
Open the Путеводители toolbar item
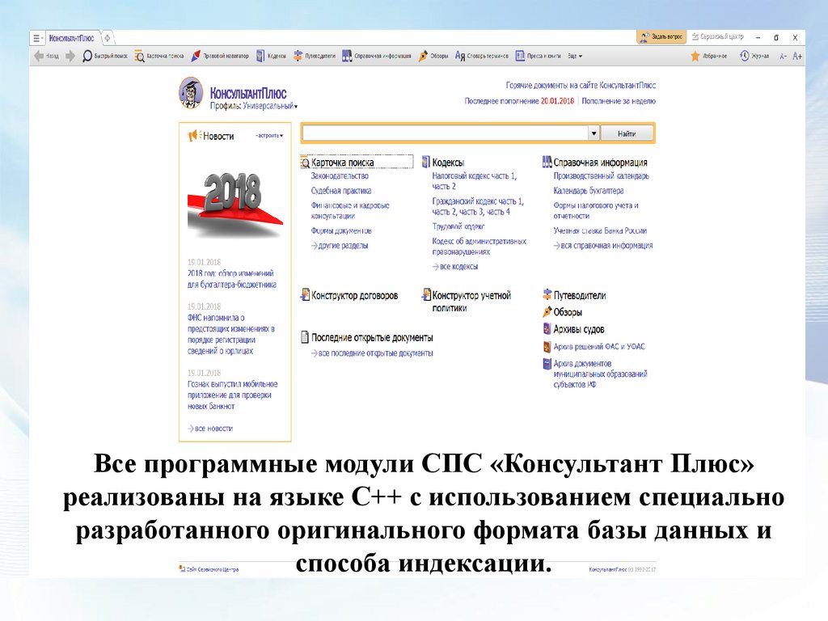pyautogui.click(x=315, y=56)
